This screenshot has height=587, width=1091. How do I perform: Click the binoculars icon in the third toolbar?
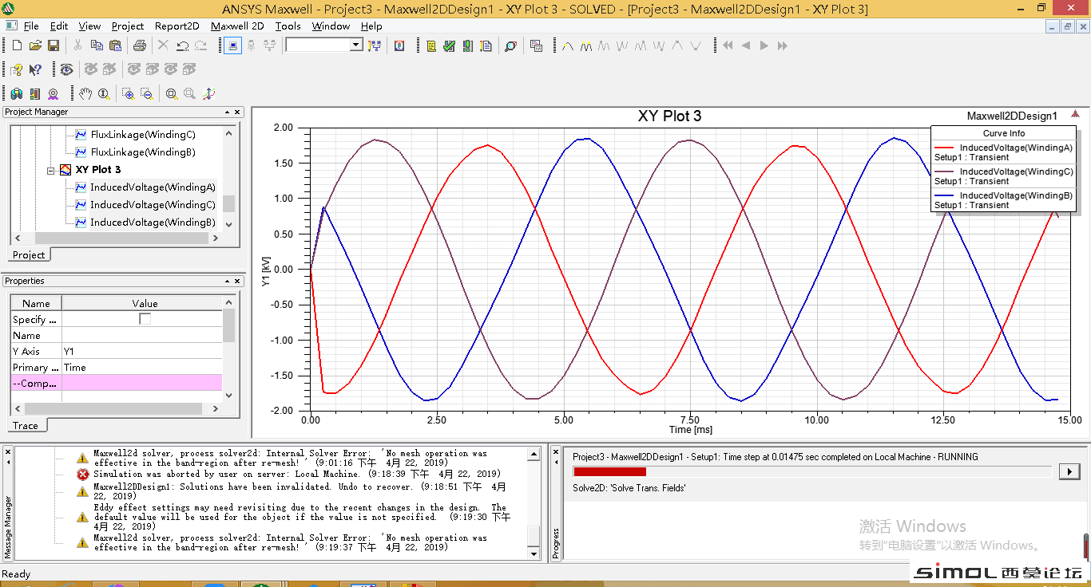click(x=16, y=93)
